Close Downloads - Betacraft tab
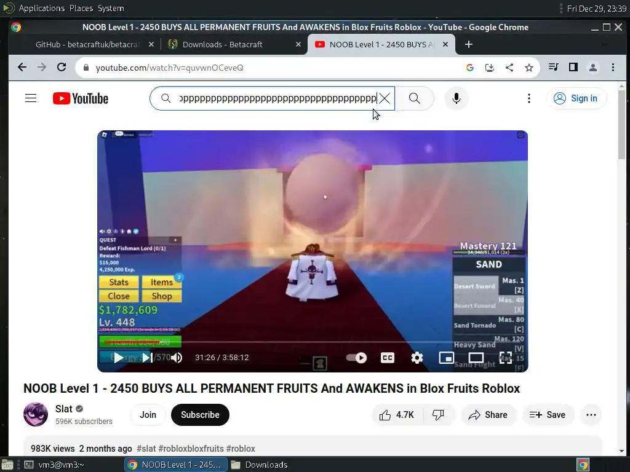The height and width of the screenshot is (472, 630). pyautogui.click(x=298, y=44)
